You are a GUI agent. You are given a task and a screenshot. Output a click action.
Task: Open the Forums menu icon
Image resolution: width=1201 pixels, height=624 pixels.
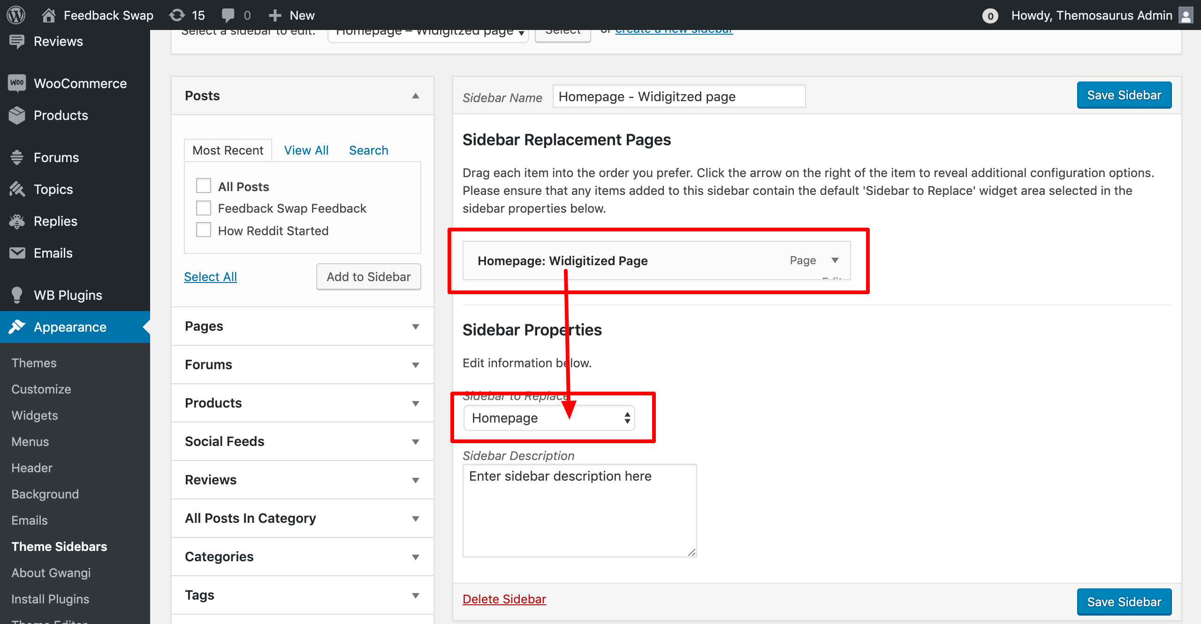[17, 157]
